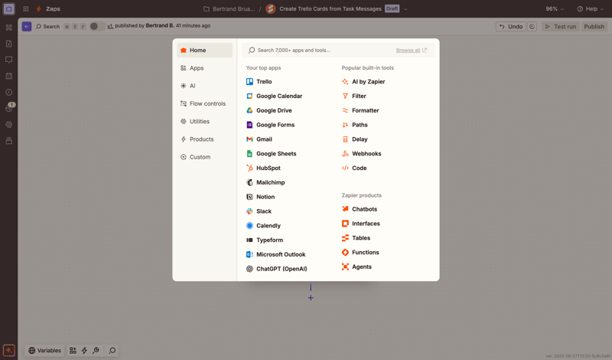
Task: Pick Mailchimp from top apps
Action: tap(265, 182)
